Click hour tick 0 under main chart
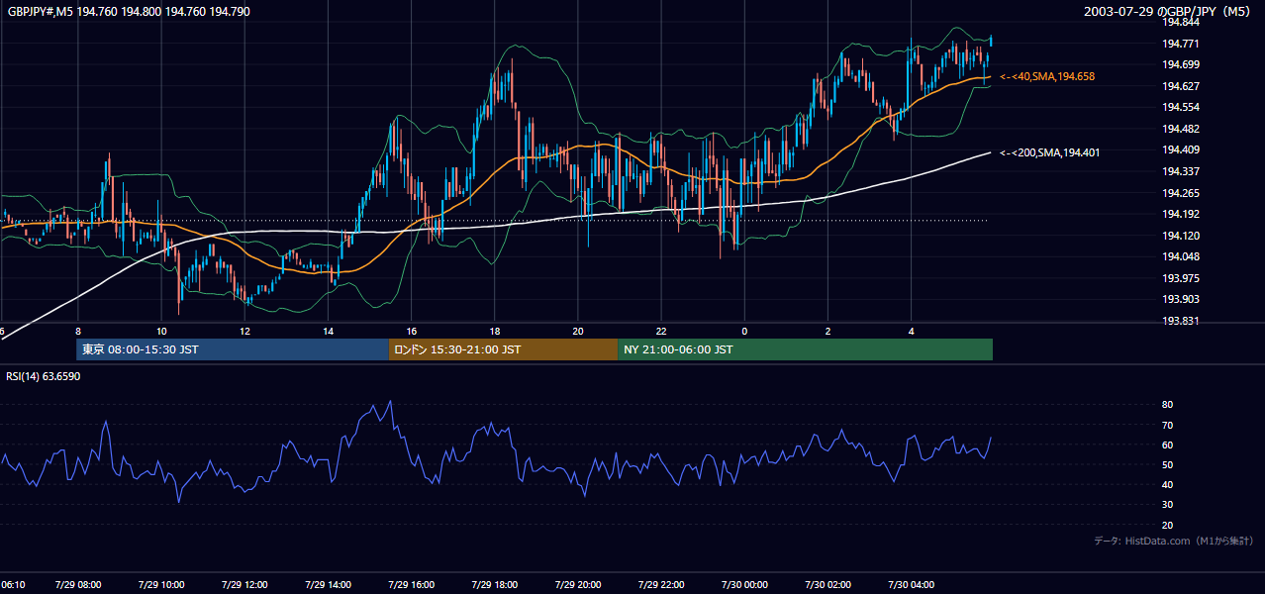The height and width of the screenshot is (594, 1265). coord(744,331)
